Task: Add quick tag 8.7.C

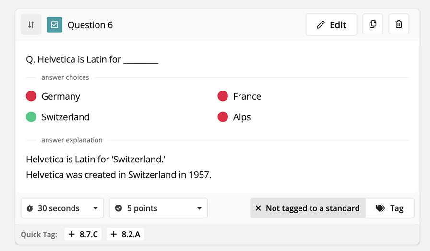Action: pyautogui.click(x=83, y=234)
